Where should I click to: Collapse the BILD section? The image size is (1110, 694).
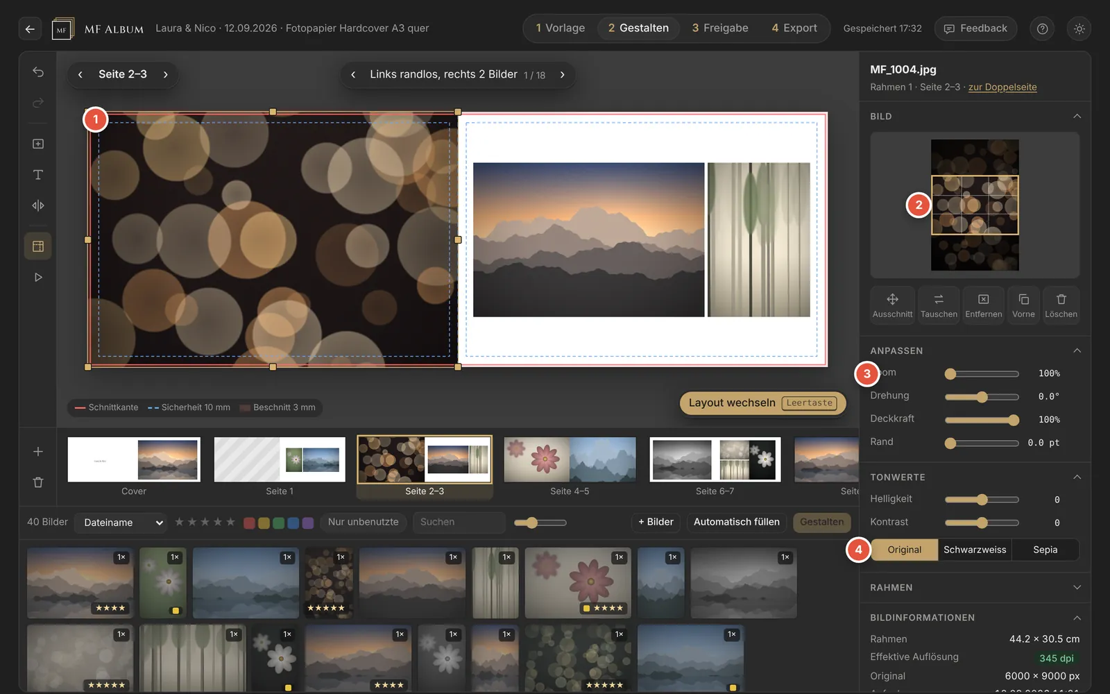click(x=1077, y=116)
